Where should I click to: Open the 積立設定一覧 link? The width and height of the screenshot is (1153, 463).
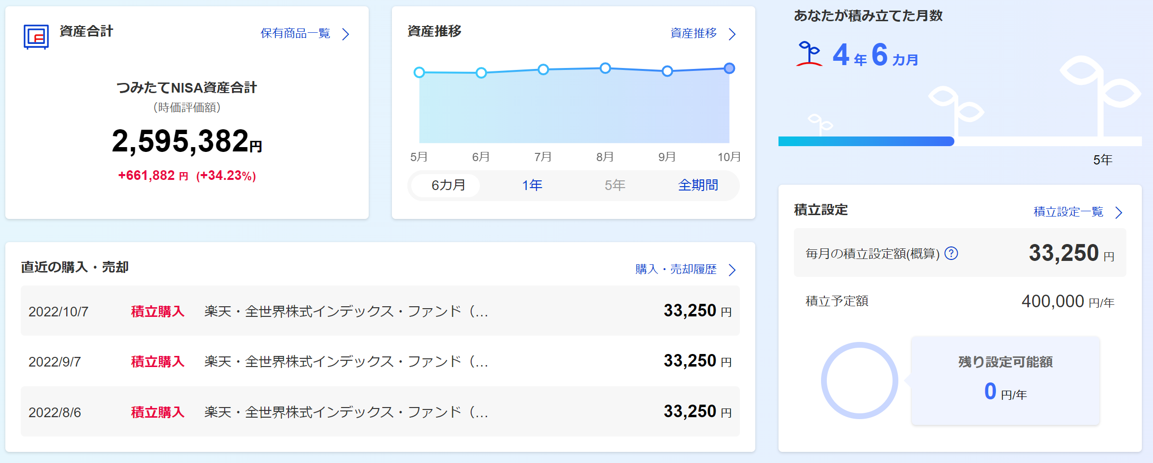[x=1068, y=212]
